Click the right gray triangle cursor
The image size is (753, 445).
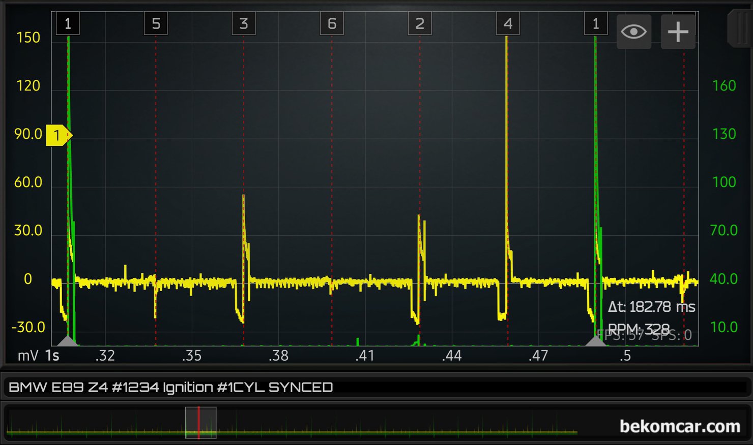[x=595, y=340]
